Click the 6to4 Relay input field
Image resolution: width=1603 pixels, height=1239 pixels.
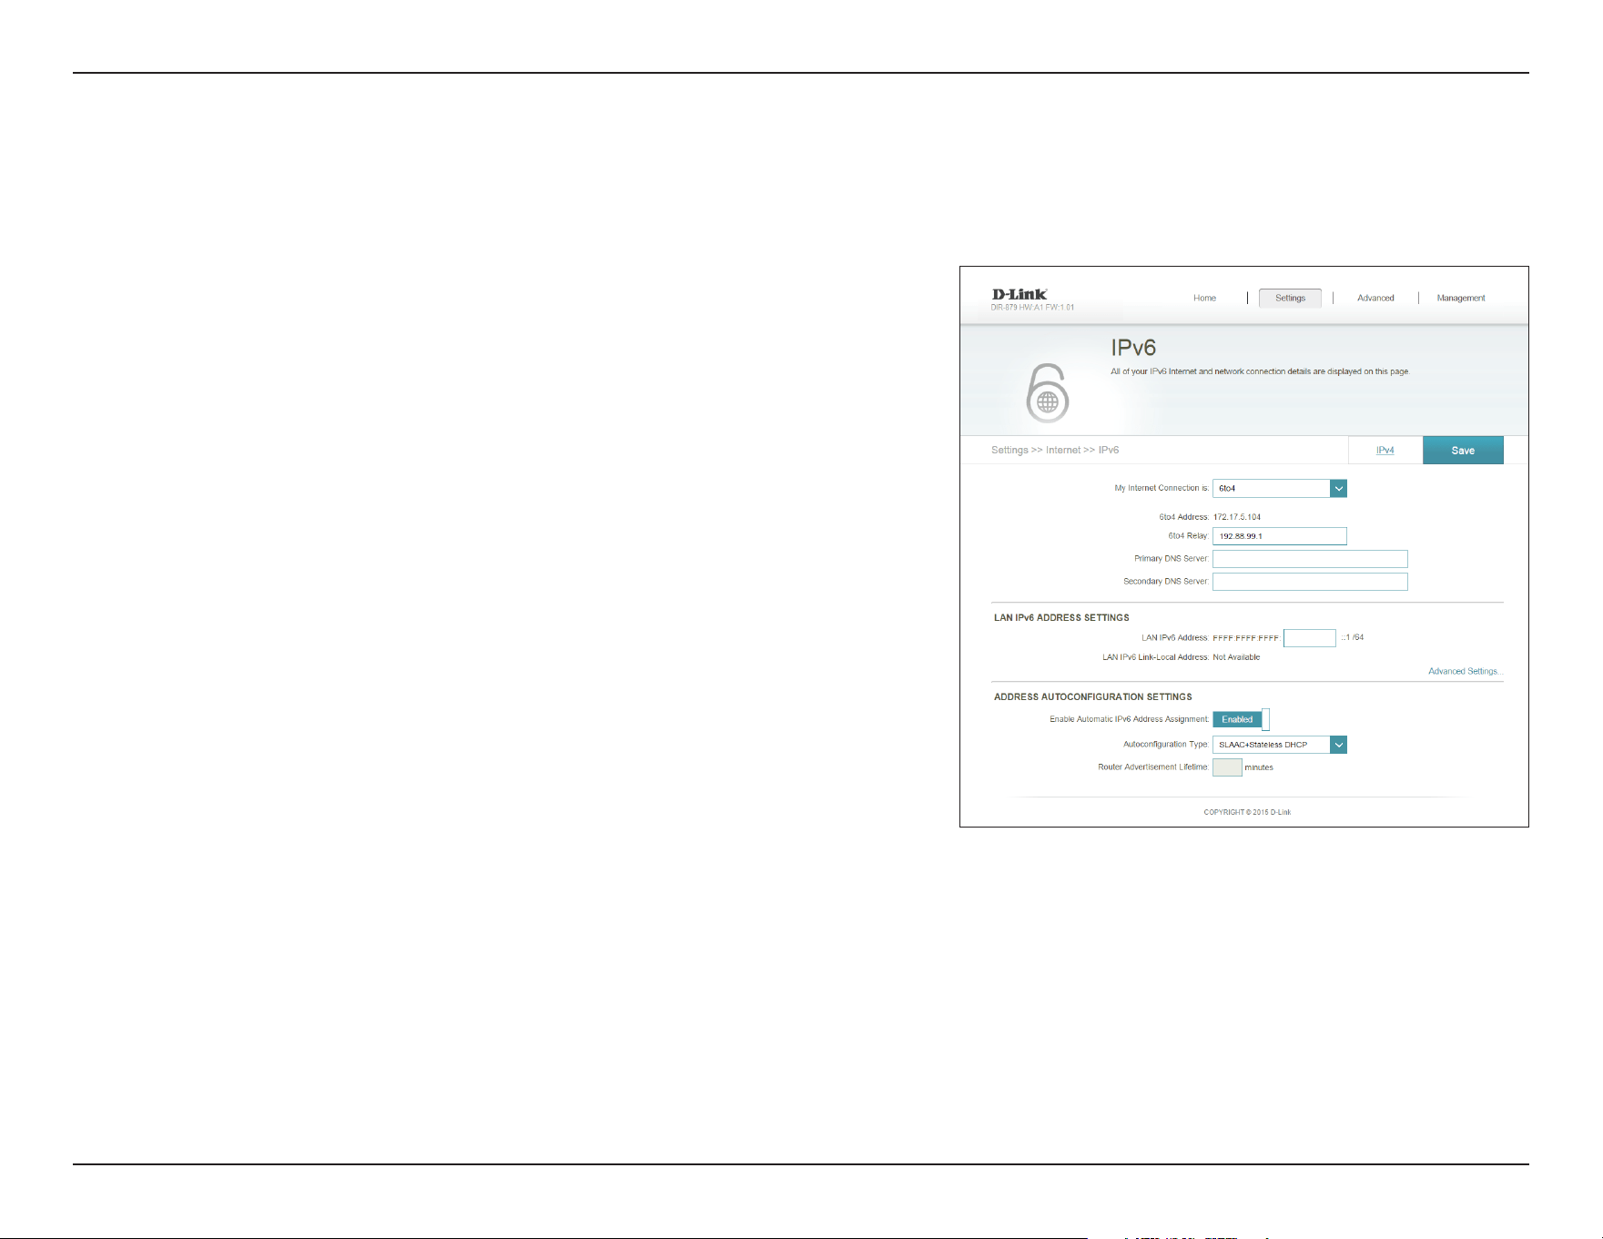1280,536
